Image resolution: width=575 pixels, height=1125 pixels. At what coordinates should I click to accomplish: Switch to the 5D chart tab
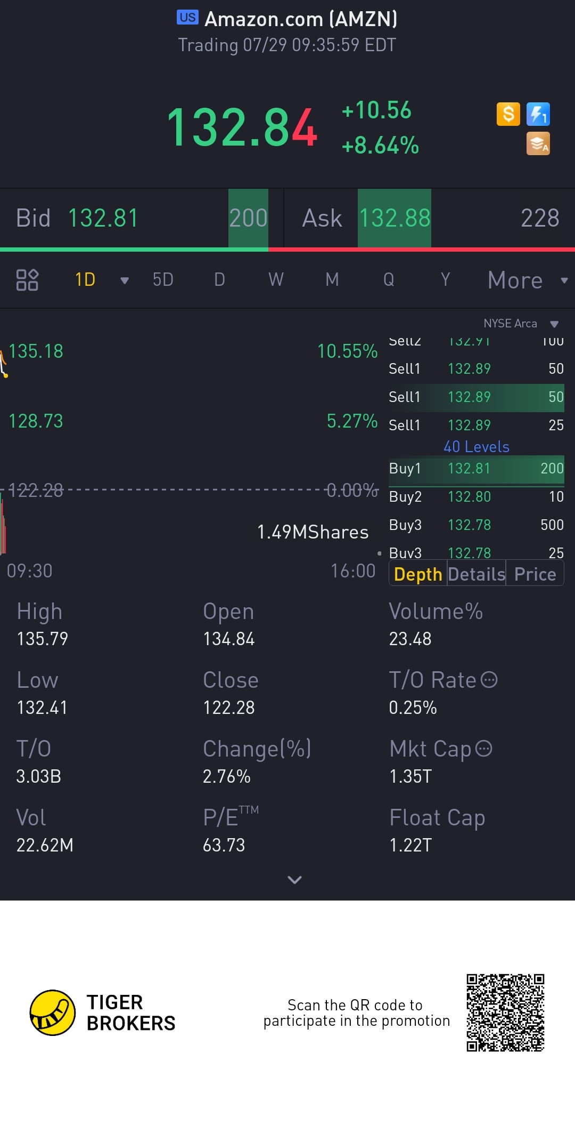[163, 280]
